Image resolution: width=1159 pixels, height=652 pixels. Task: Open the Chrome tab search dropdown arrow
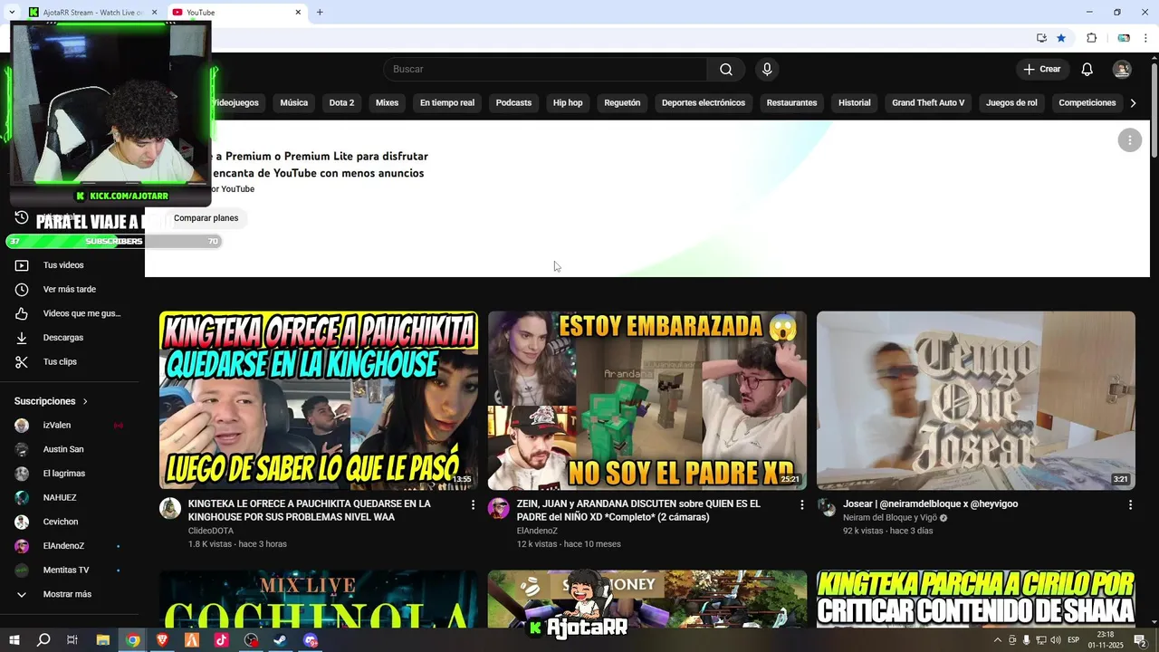coord(12,13)
